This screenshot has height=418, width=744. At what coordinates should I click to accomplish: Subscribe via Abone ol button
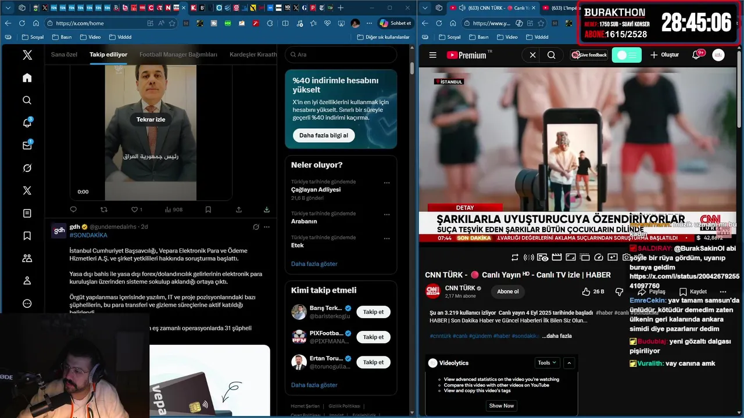[507, 291]
